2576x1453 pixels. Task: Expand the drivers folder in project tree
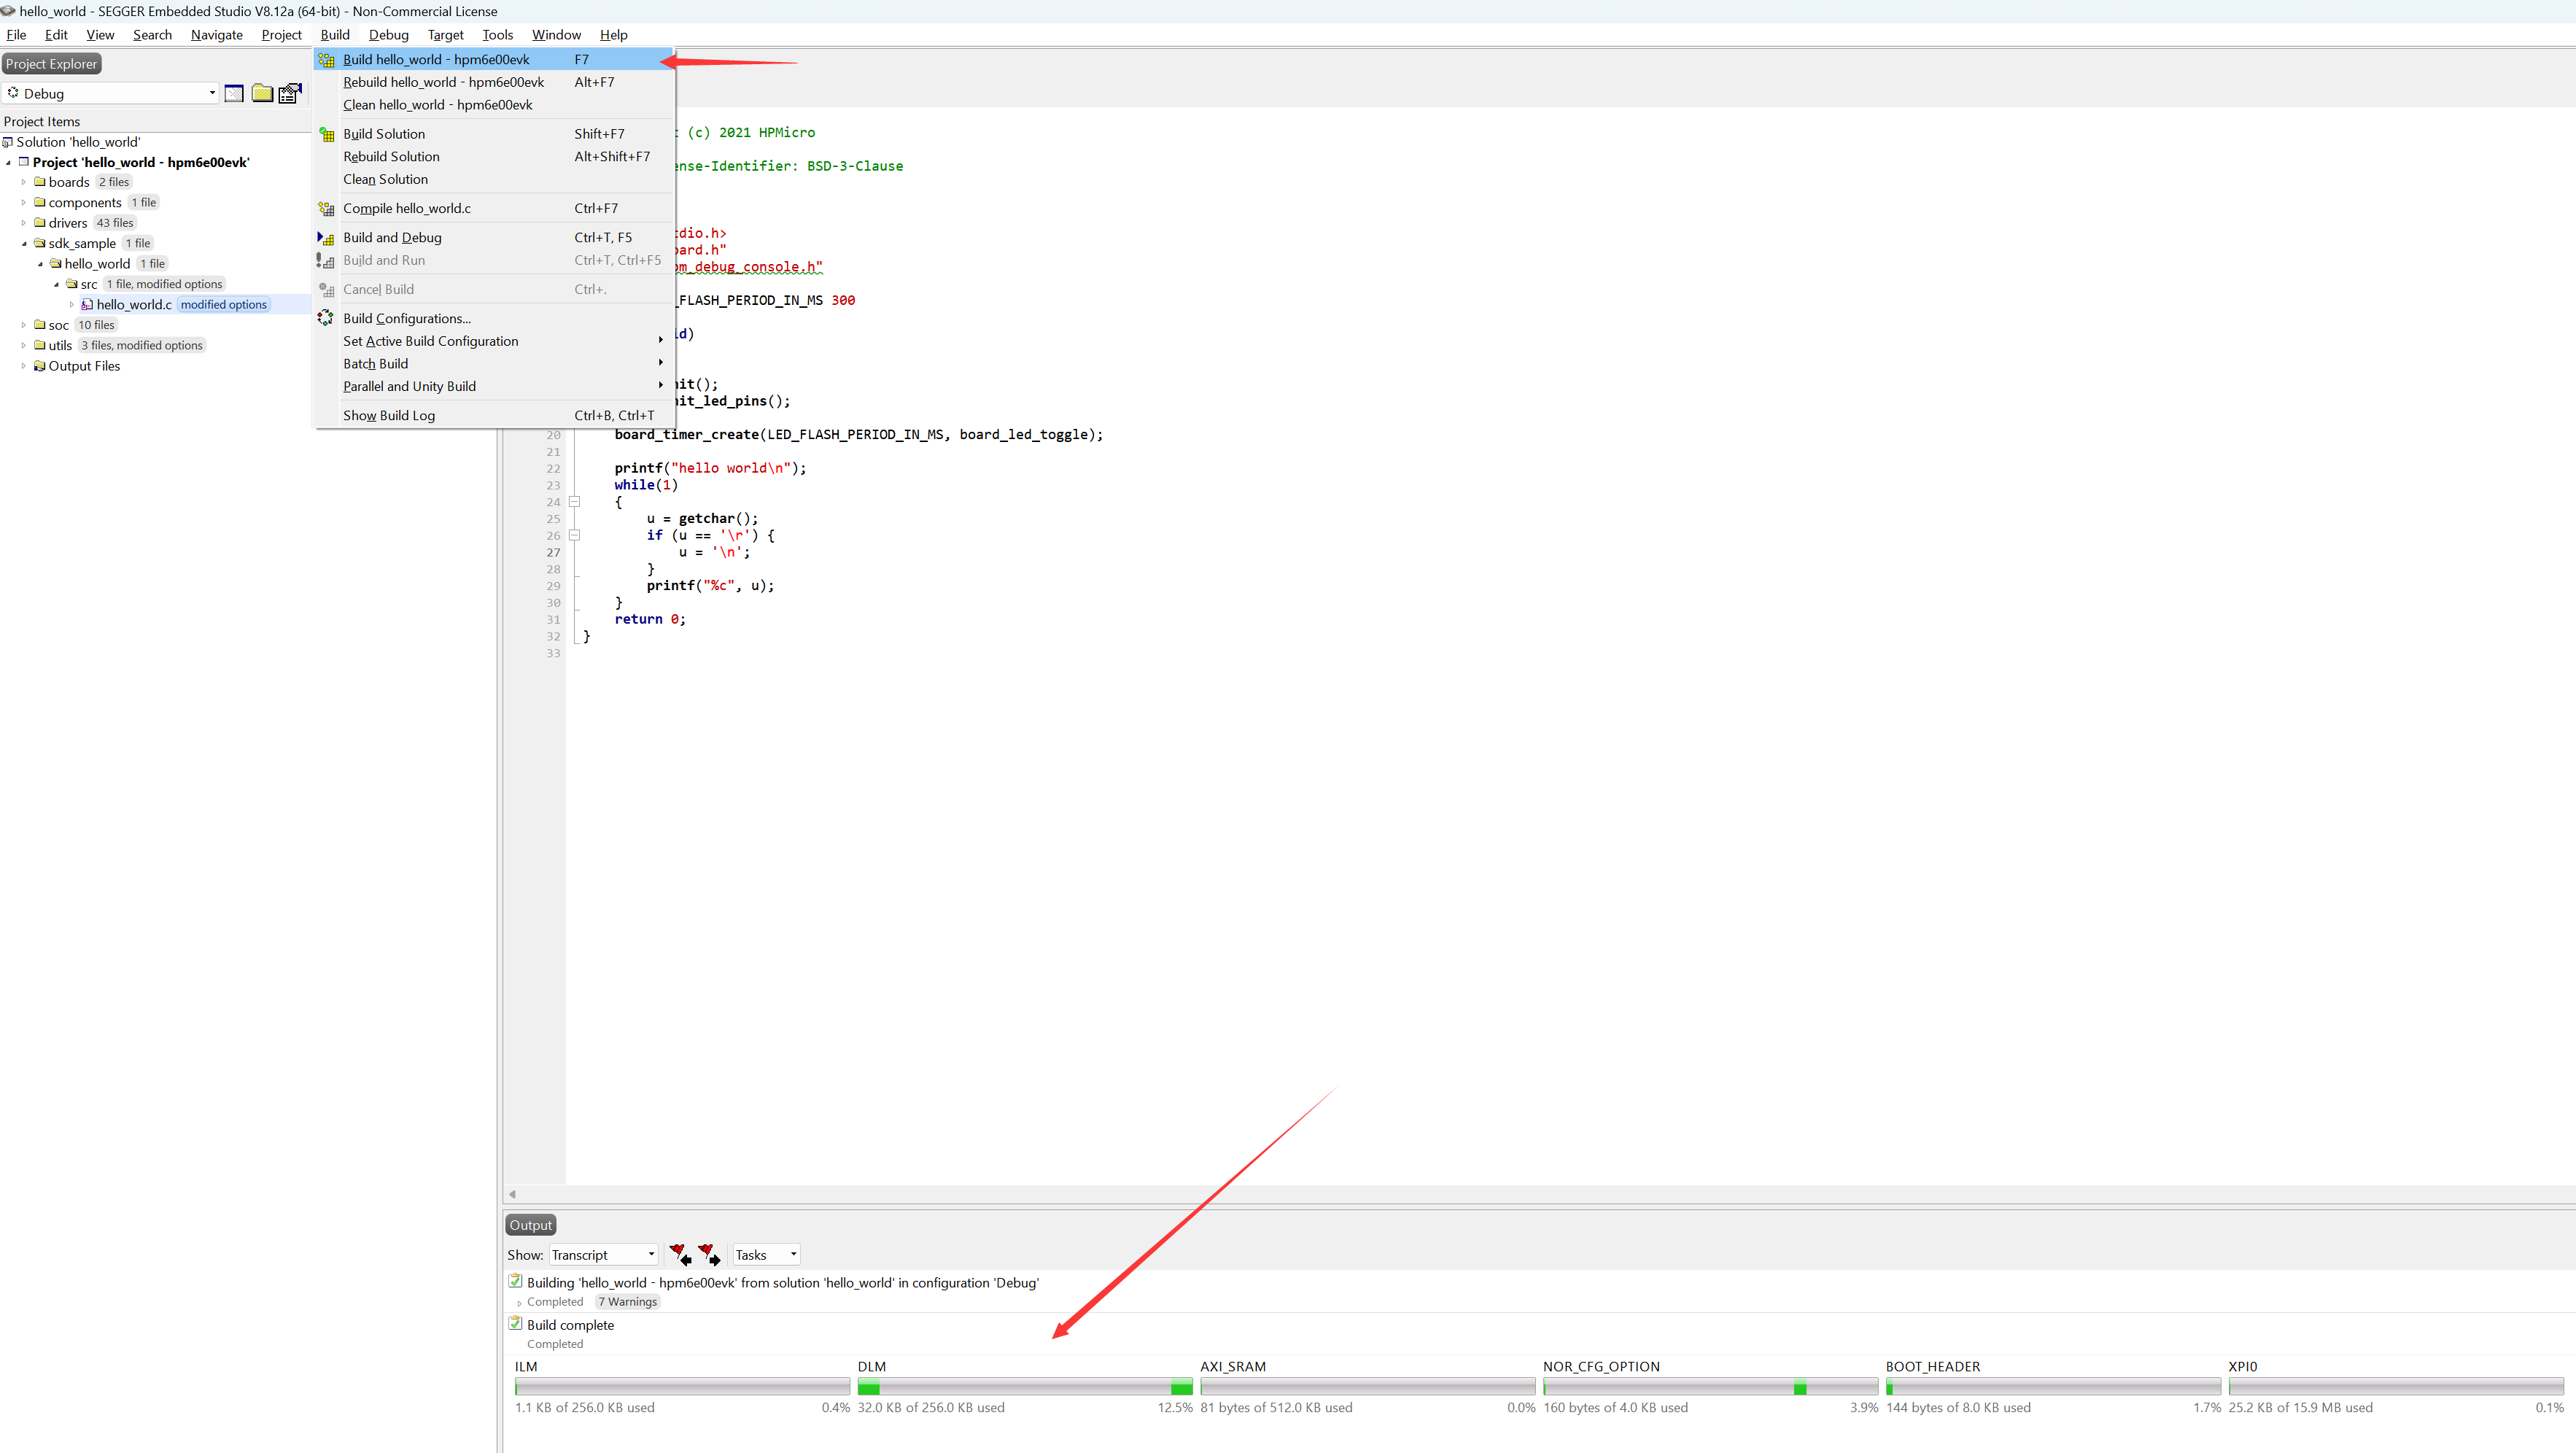coord(24,223)
